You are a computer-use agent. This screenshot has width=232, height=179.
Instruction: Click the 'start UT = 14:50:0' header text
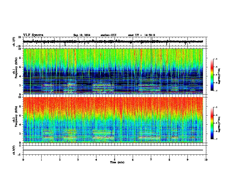[141, 35]
